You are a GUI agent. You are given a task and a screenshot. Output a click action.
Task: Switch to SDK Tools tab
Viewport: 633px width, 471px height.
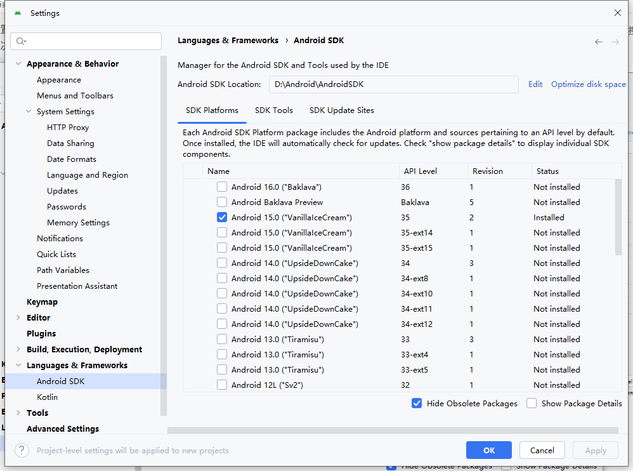[274, 110]
